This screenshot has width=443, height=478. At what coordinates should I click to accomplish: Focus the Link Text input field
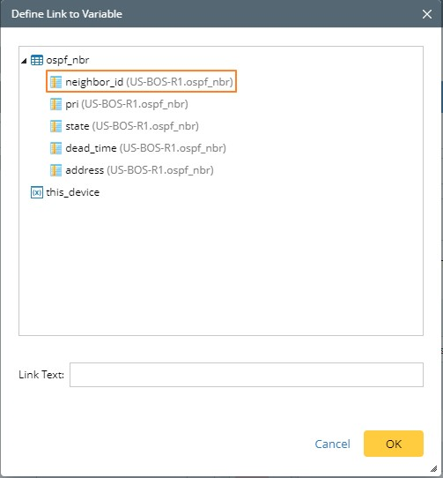click(x=247, y=375)
